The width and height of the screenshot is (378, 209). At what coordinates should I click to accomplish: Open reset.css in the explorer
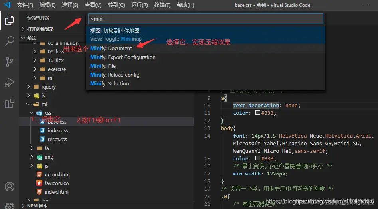(57, 140)
